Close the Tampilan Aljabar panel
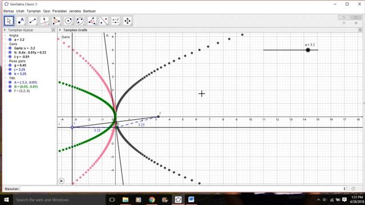 click(x=53, y=30)
